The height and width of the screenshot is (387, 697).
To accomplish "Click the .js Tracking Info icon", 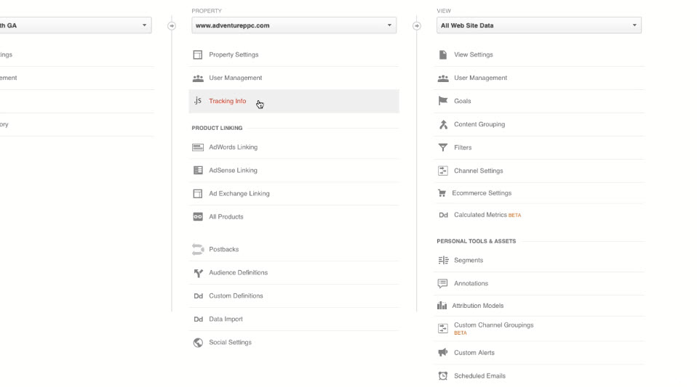I will click(197, 101).
